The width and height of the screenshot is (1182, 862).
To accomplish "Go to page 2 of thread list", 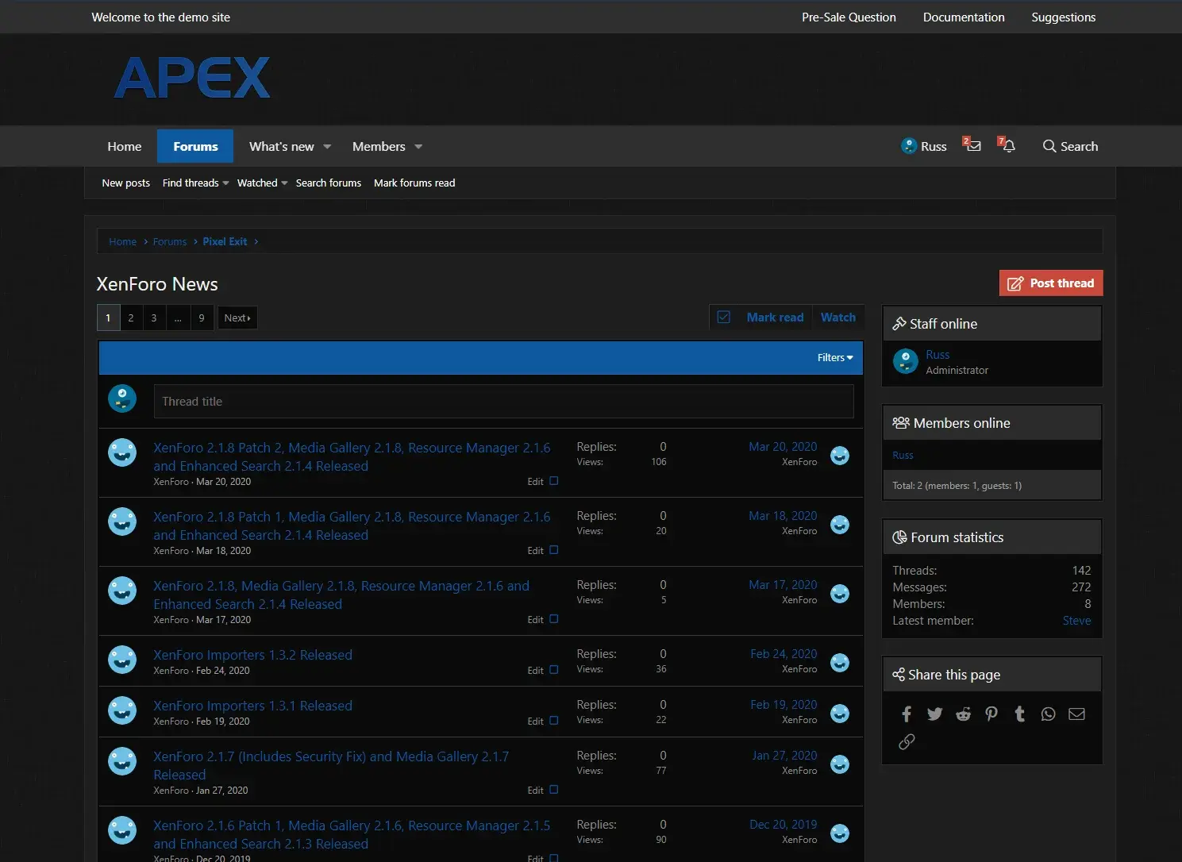I will 131,318.
